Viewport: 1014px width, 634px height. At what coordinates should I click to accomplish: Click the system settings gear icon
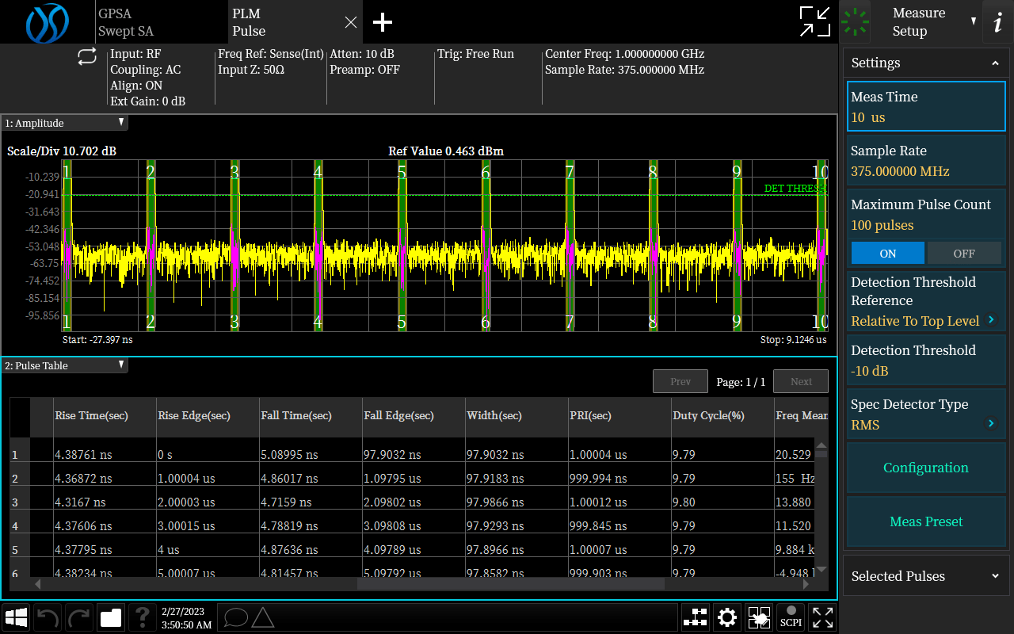726,617
